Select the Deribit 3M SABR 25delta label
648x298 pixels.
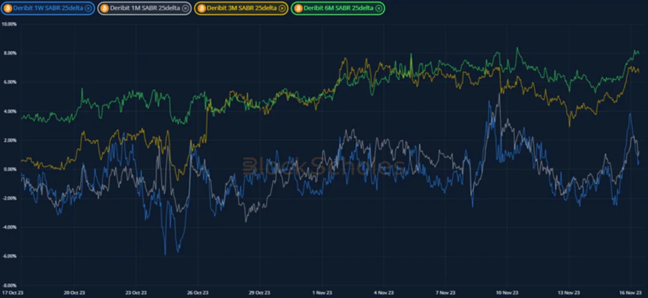(242, 8)
